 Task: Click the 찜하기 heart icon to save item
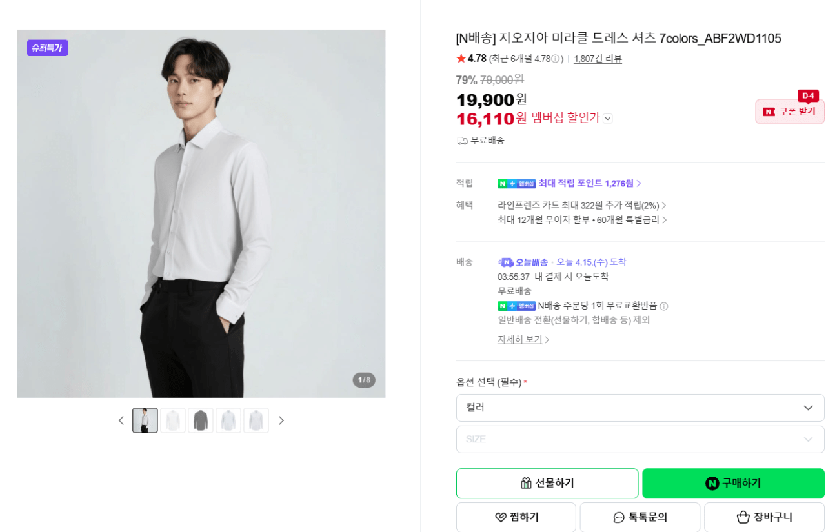tap(499, 517)
